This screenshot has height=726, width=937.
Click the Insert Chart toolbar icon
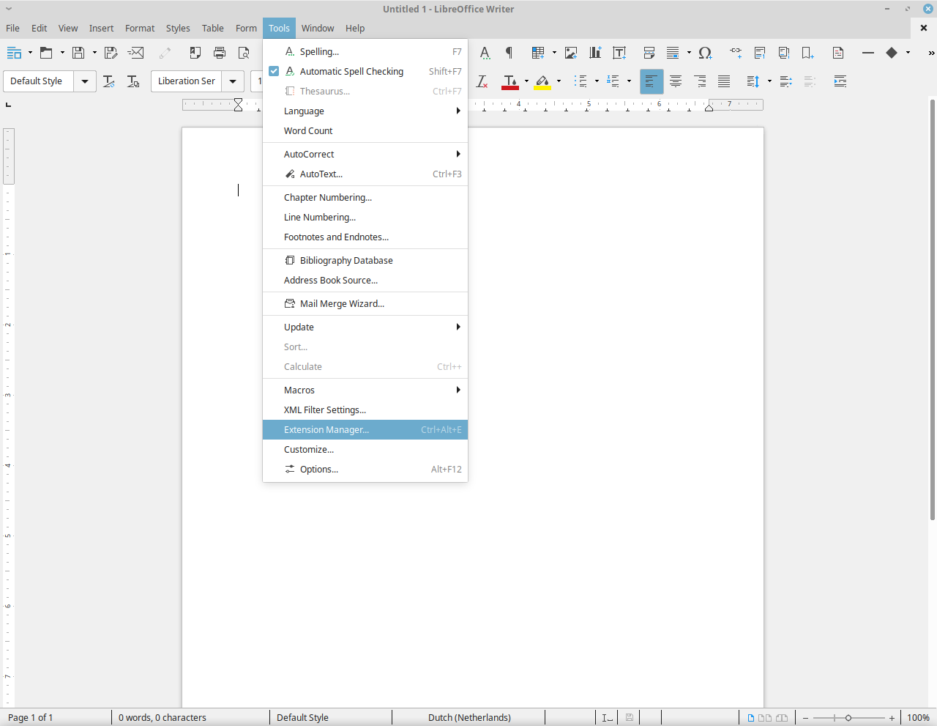(x=595, y=53)
